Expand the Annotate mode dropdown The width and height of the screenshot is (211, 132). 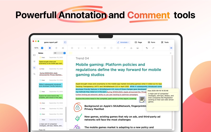(123, 42)
